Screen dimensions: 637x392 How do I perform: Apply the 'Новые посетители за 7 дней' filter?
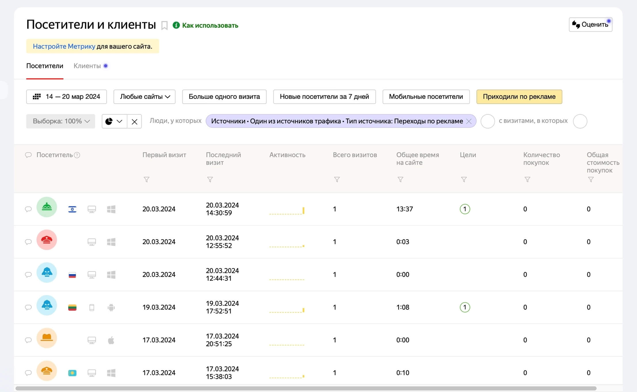pyautogui.click(x=325, y=97)
